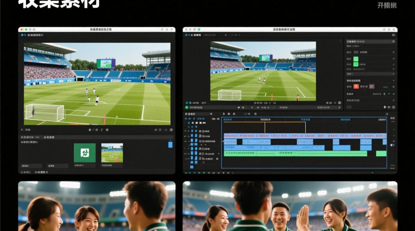Click the blue marker in media bin's right edge
Screen dimensions: 415x231
coord(170,144)
